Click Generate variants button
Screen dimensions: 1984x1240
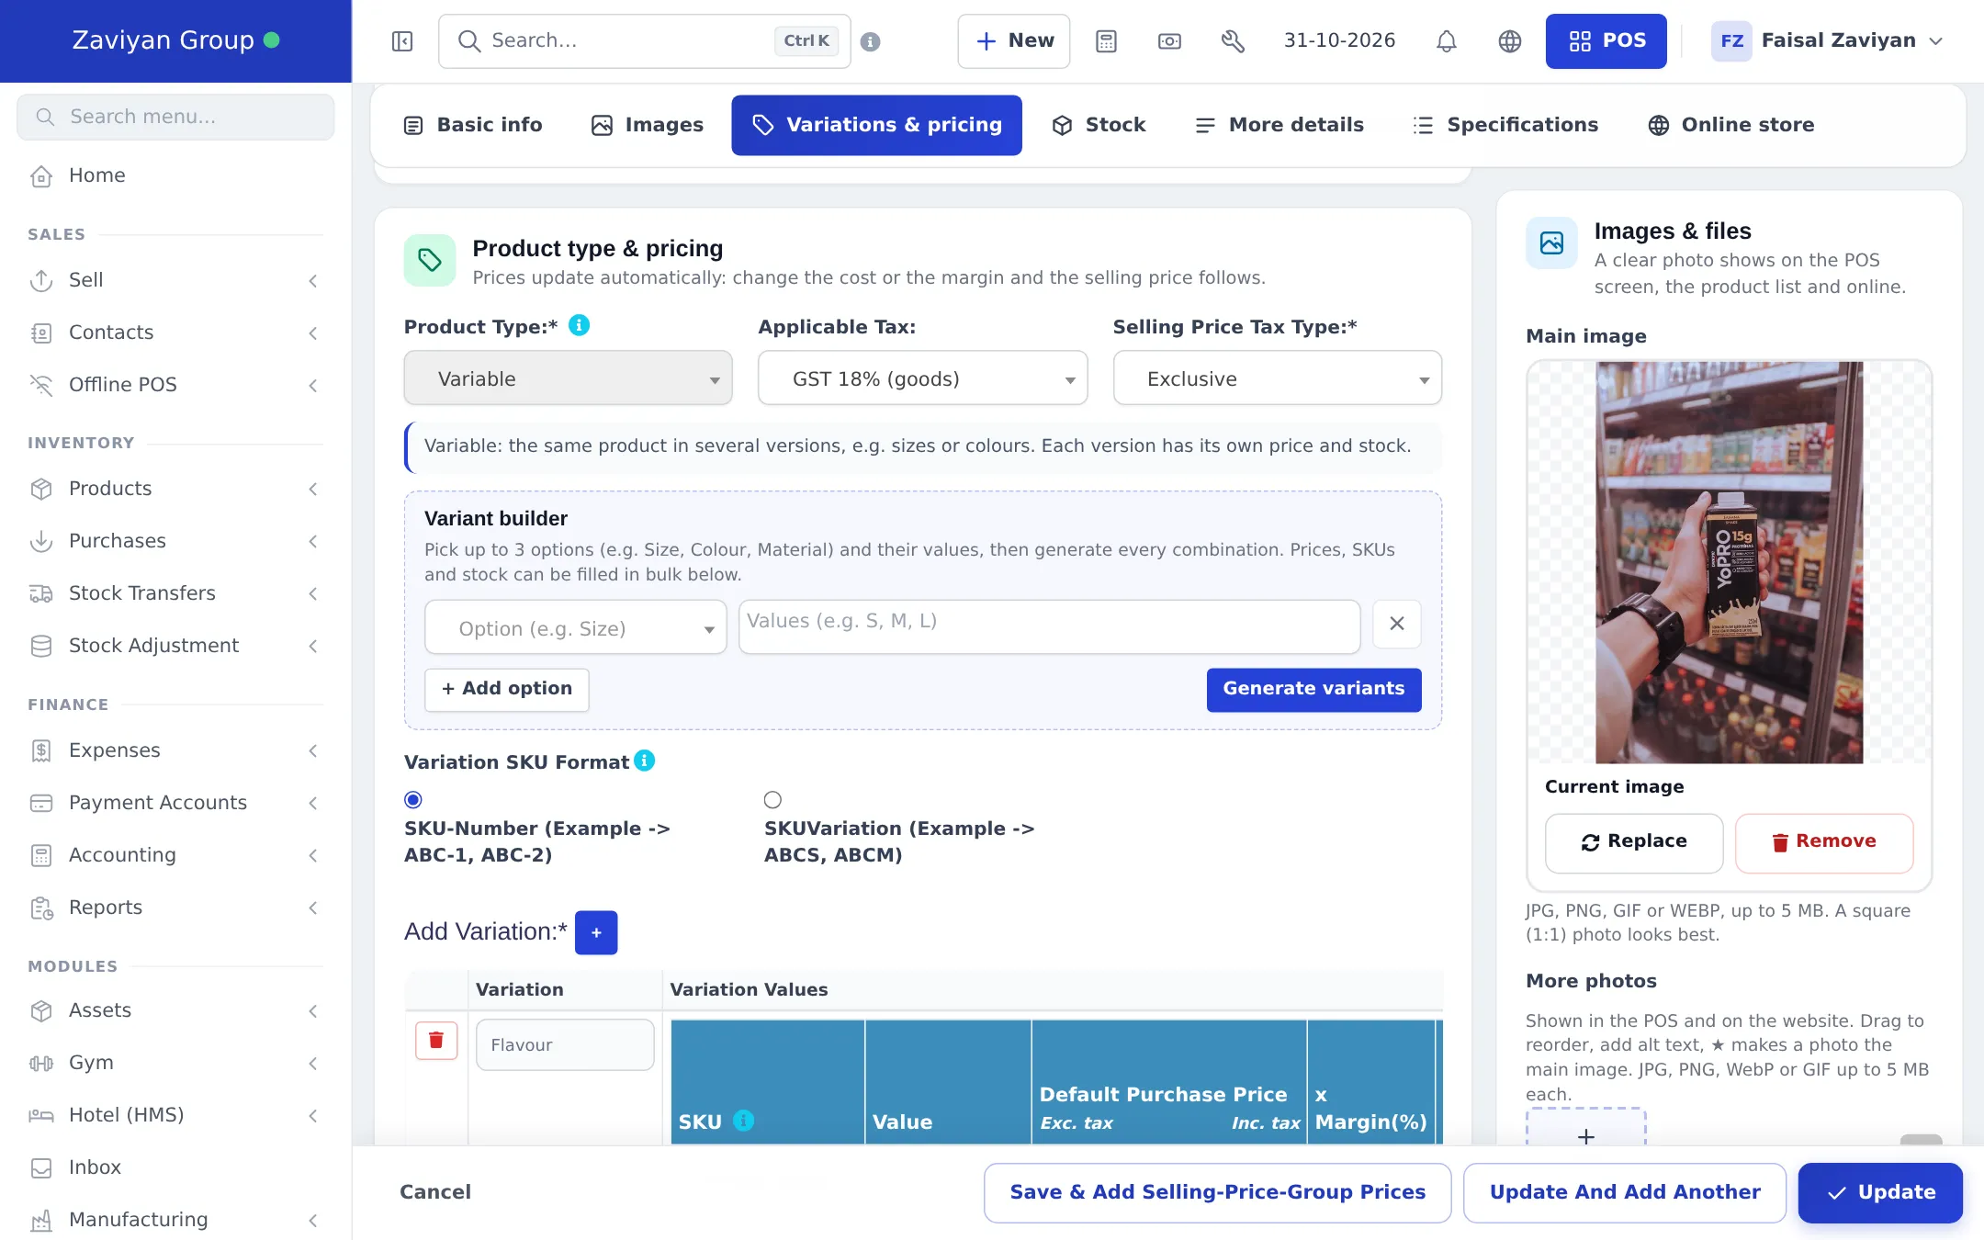point(1313,689)
